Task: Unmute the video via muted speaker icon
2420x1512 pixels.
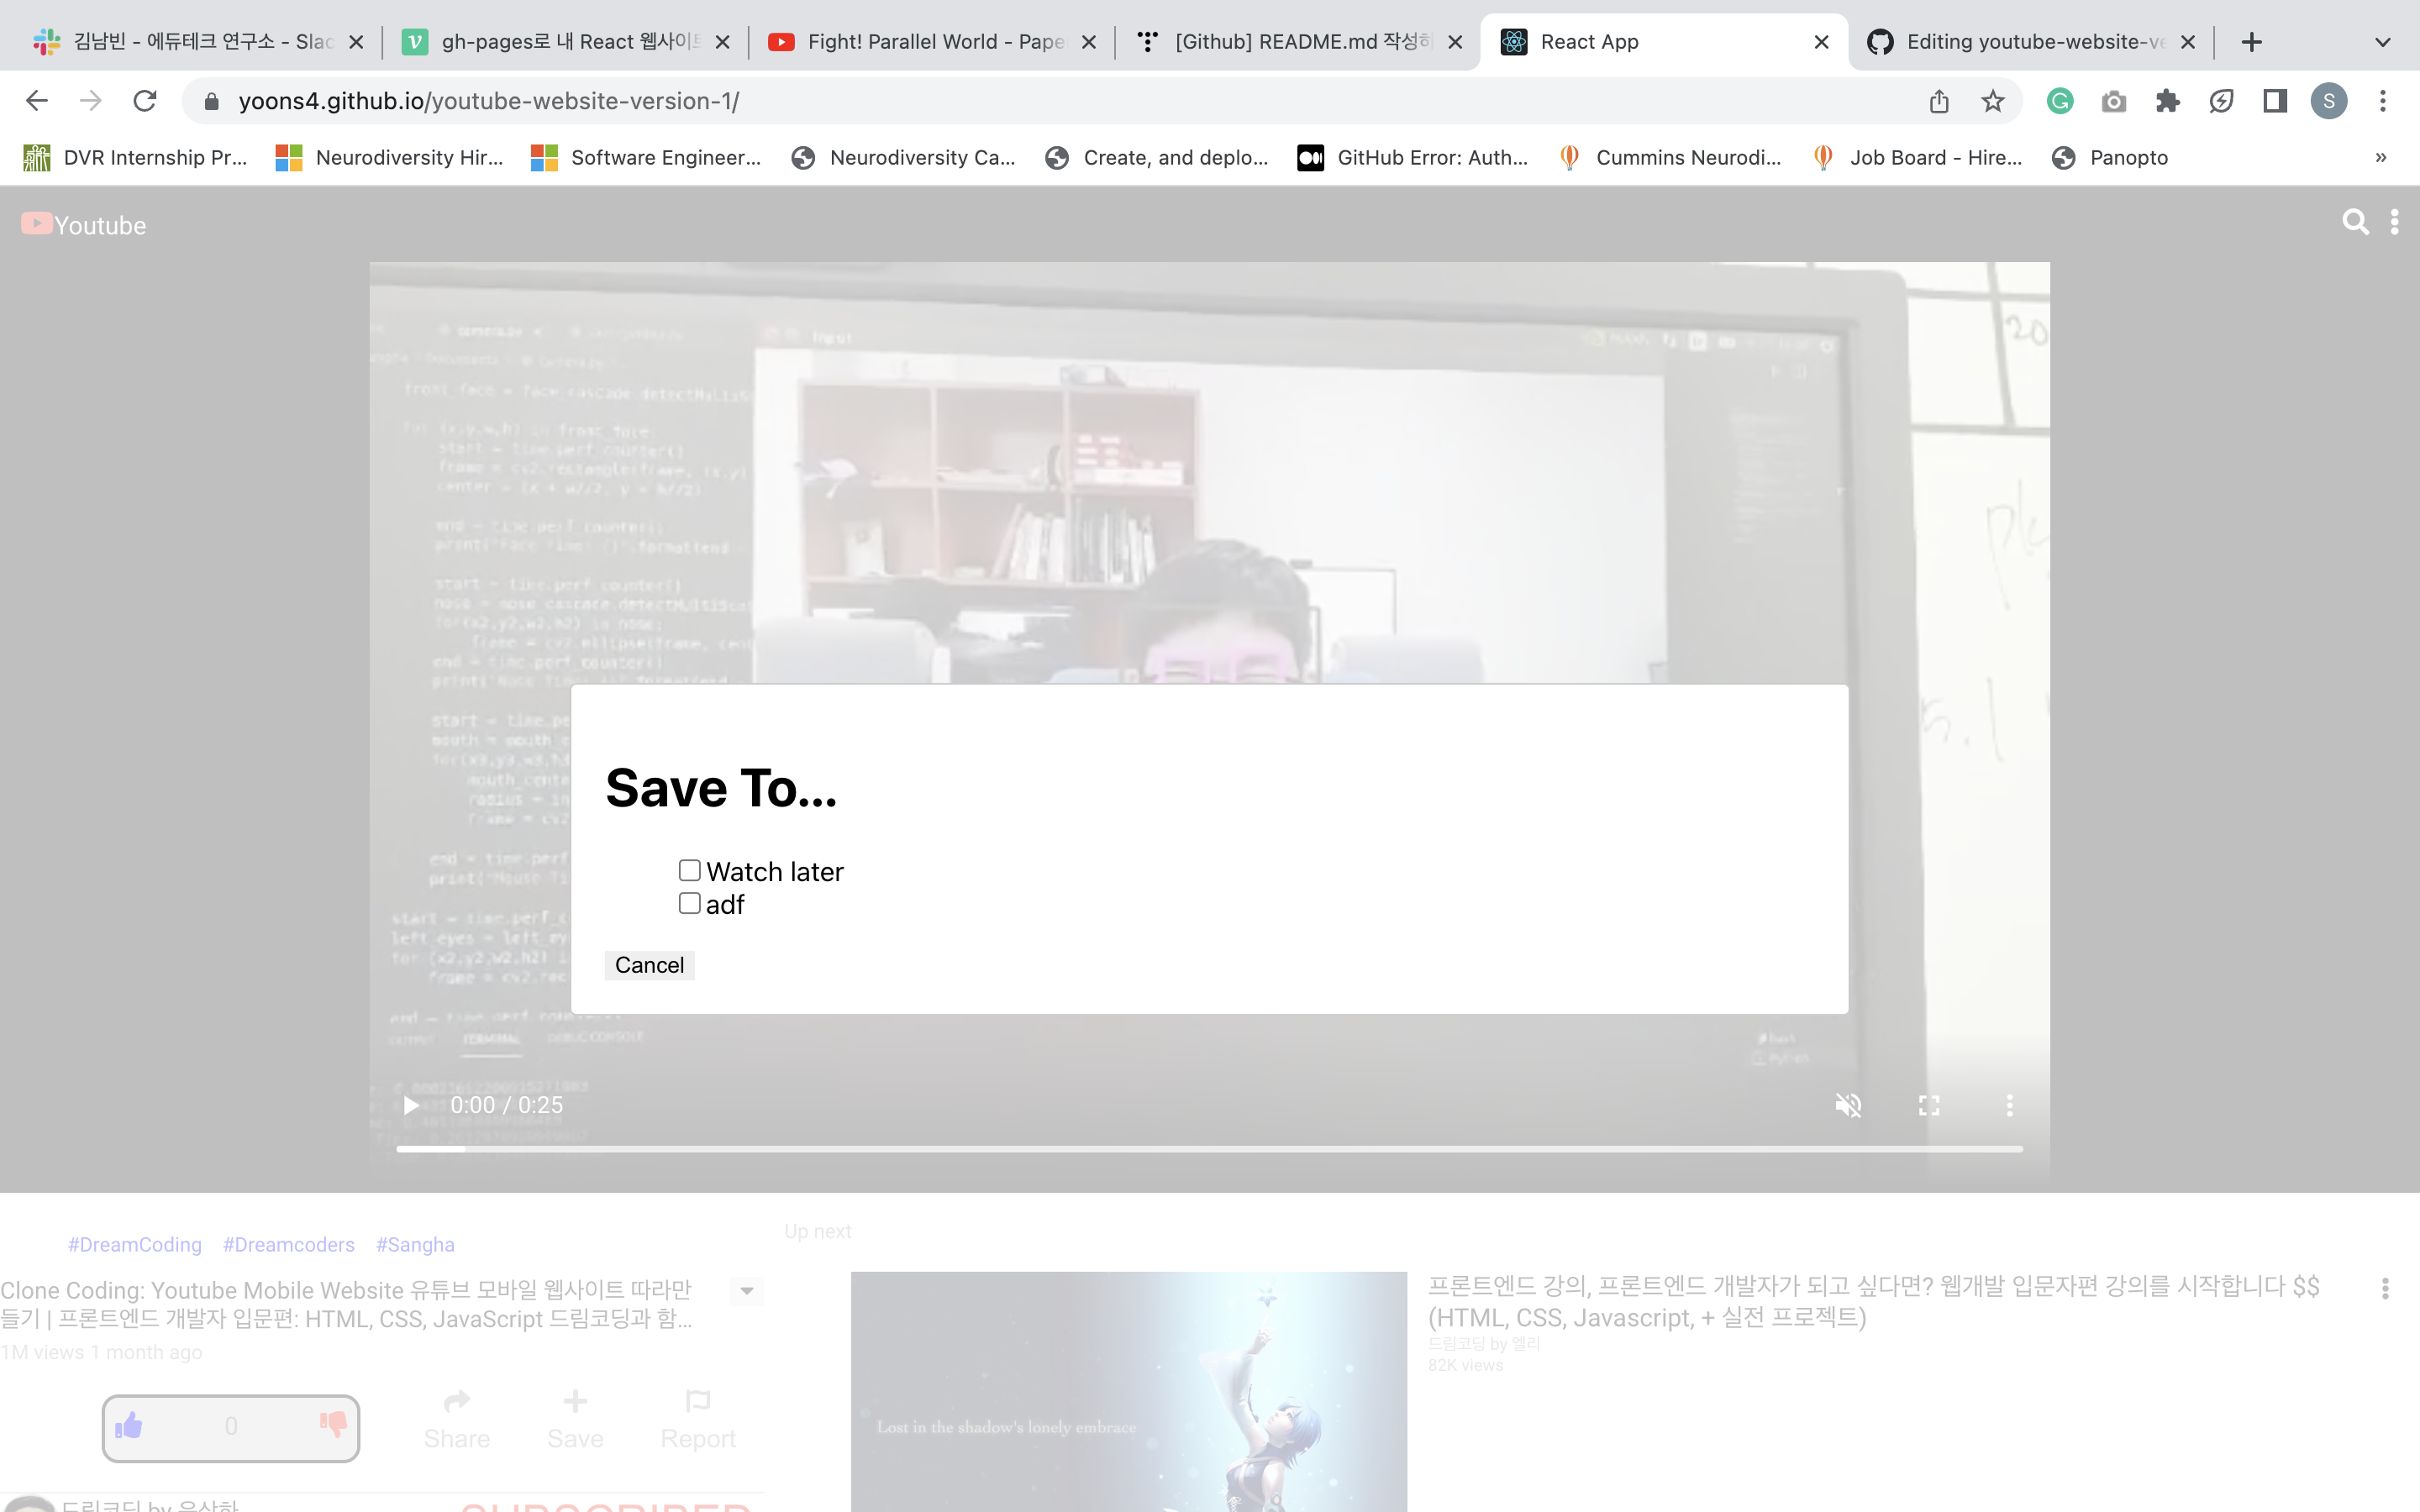Action: (1848, 1105)
